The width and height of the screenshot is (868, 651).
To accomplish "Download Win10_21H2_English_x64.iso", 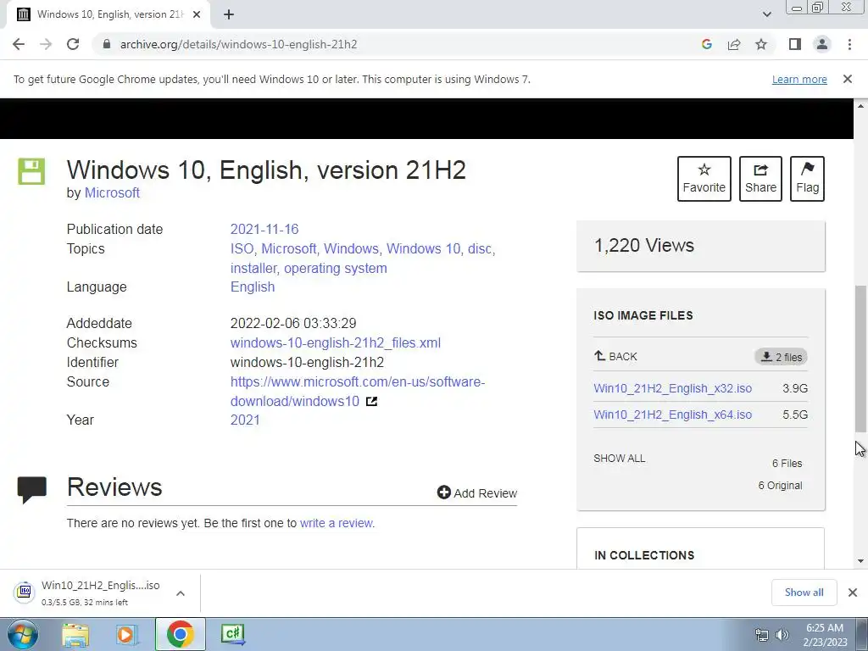I will point(672,415).
